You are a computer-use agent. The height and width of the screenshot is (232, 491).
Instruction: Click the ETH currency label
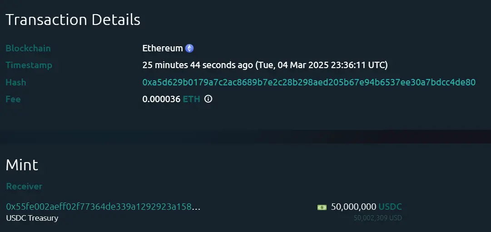[x=191, y=99]
